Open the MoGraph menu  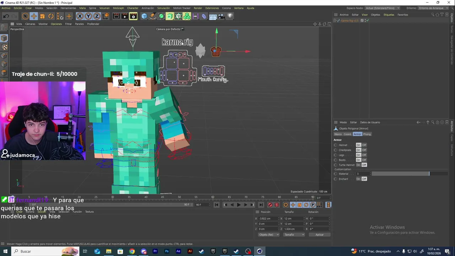tap(118, 8)
